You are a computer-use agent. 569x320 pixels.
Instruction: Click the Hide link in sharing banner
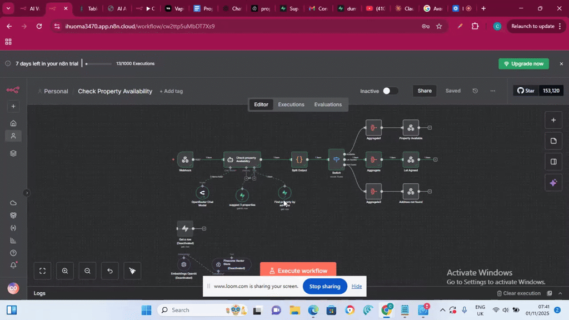356,286
